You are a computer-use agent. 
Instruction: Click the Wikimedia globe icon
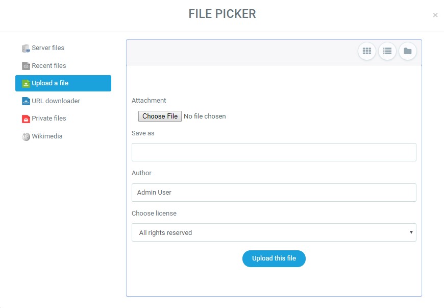coord(26,136)
